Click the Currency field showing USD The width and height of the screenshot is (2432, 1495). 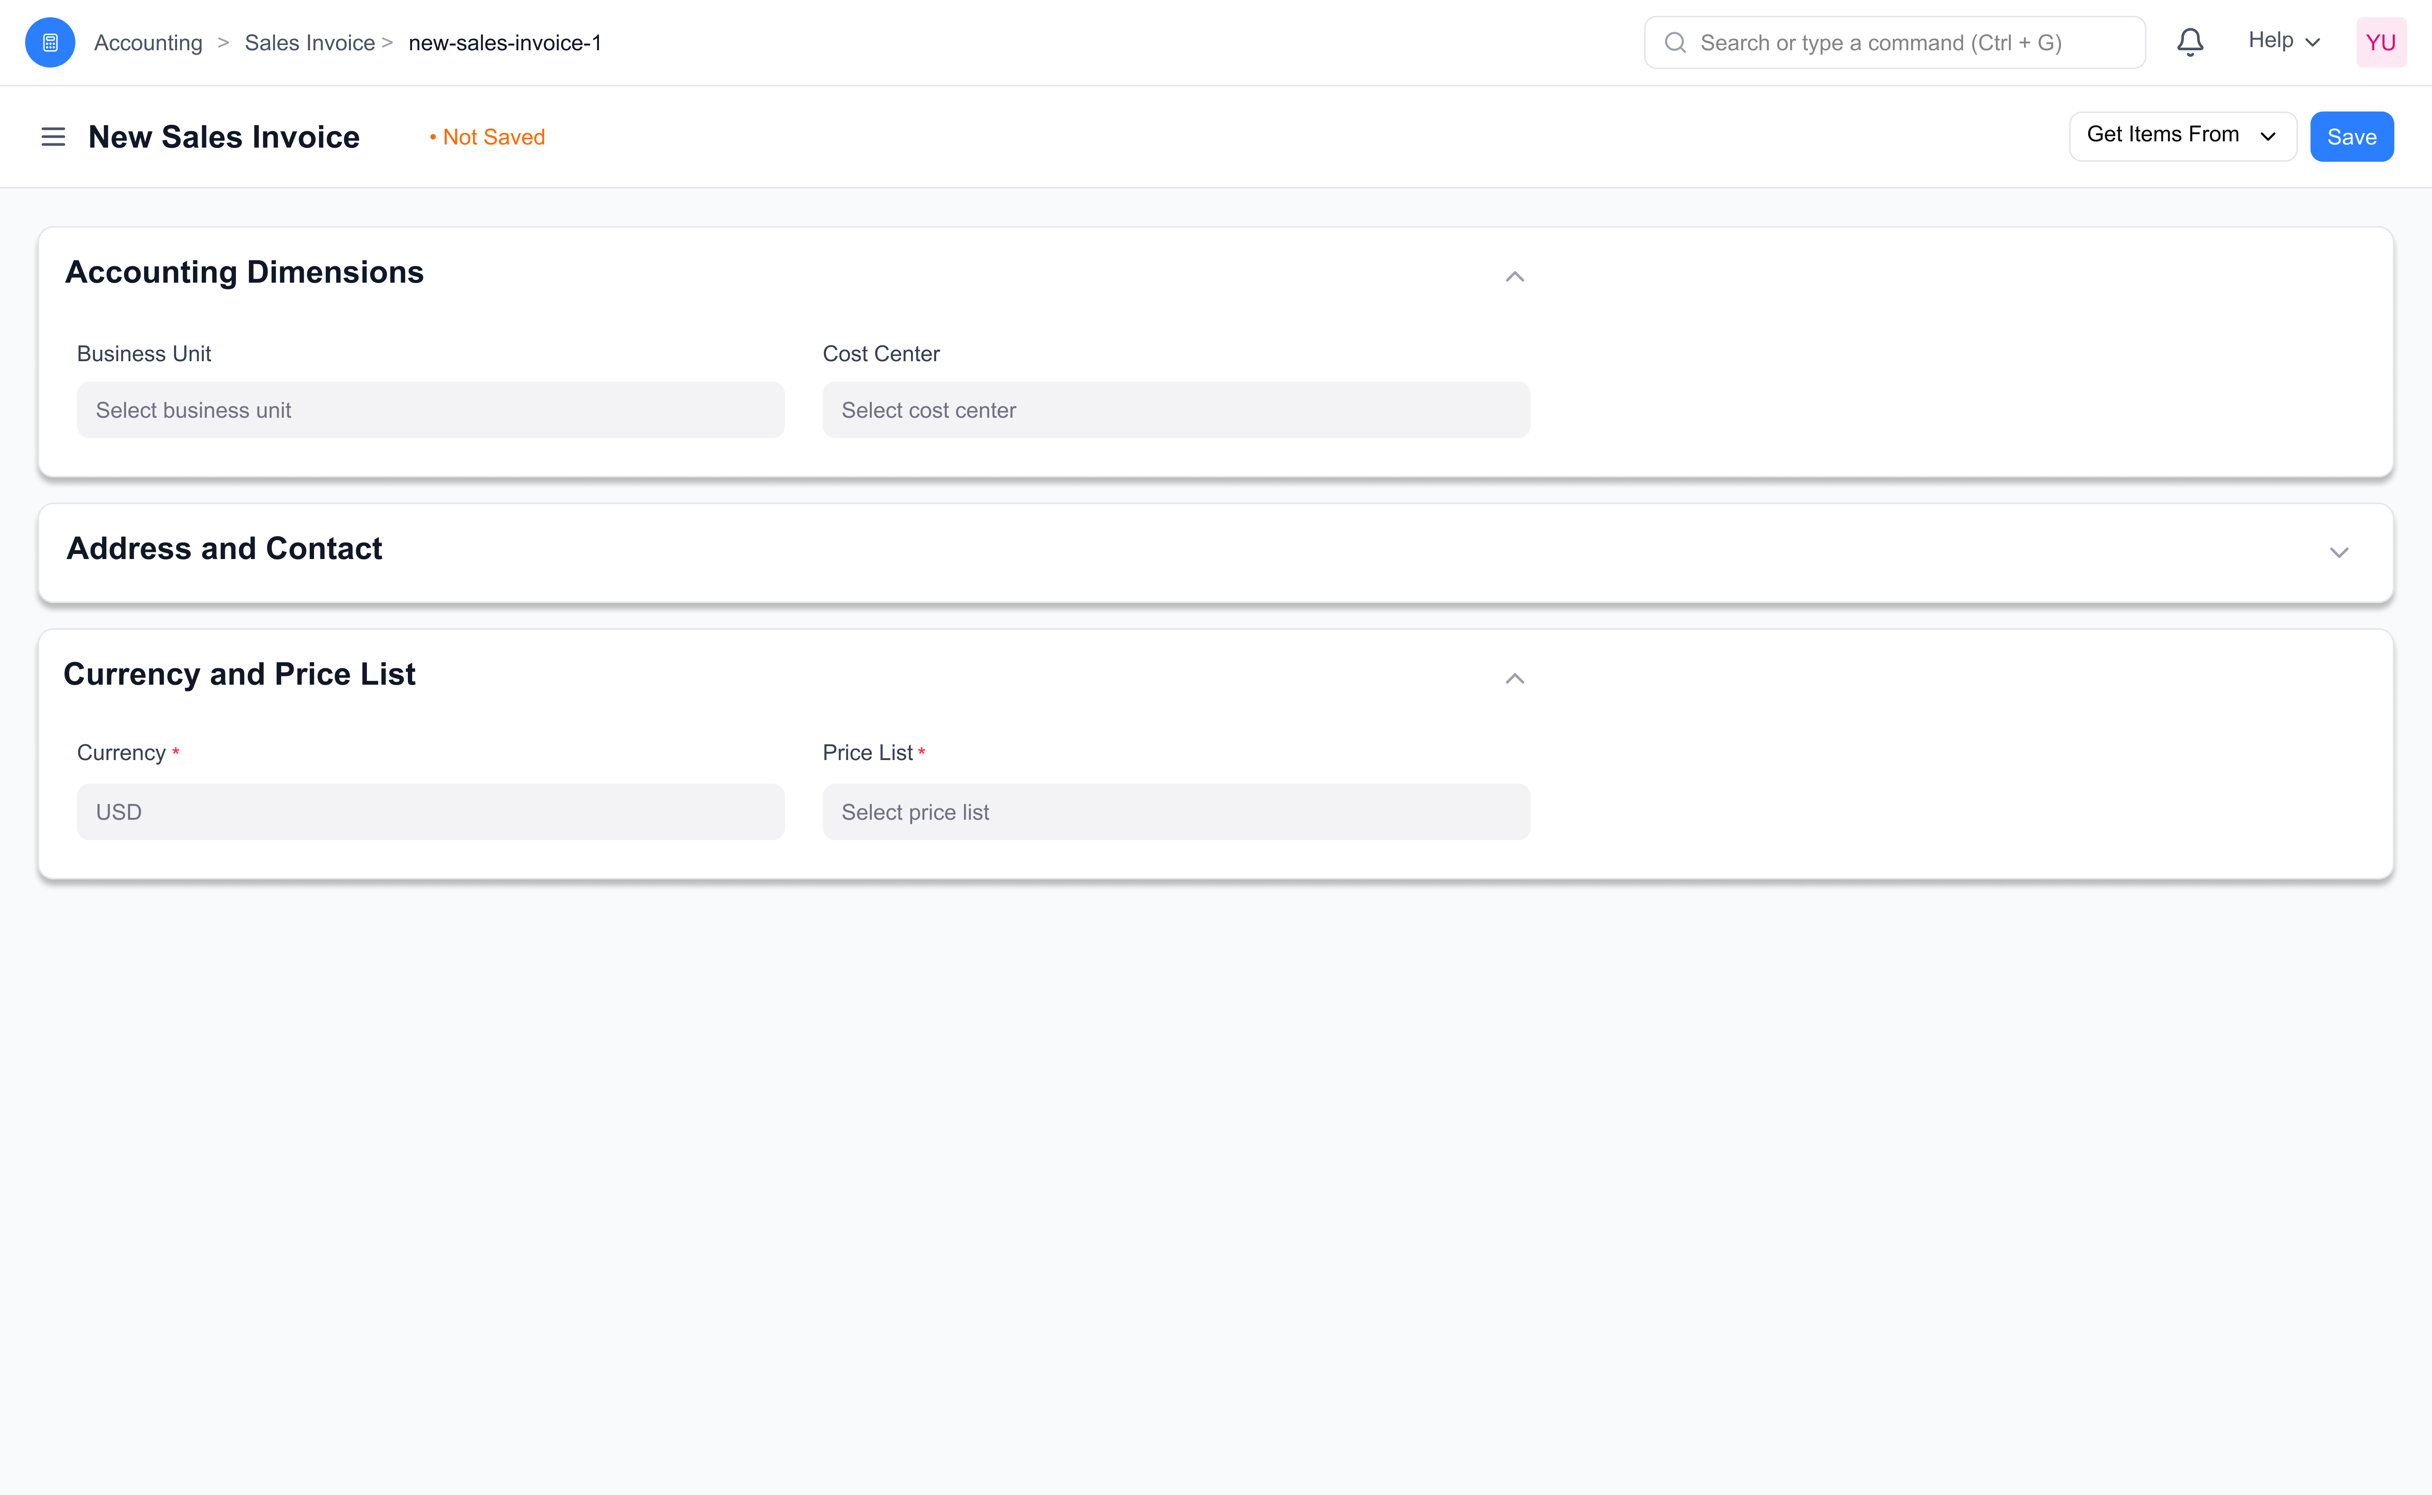coord(430,812)
